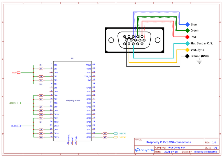Select the yellow Vert. Sync diamond marker
The width and height of the screenshot is (223, 157).
click(187, 50)
